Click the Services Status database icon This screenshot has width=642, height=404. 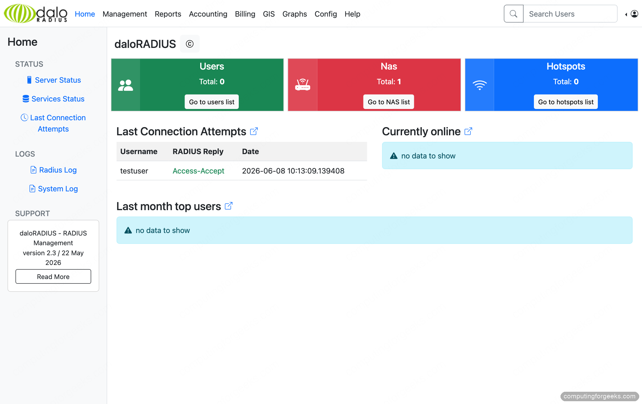26,99
